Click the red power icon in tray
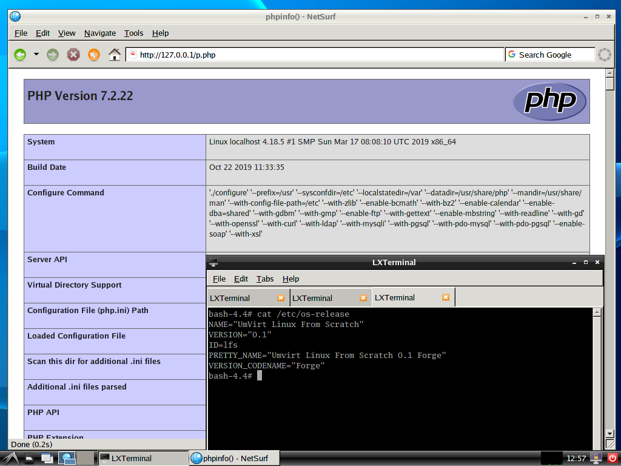This screenshot has height=466, width=621. [x=611, y=458]
